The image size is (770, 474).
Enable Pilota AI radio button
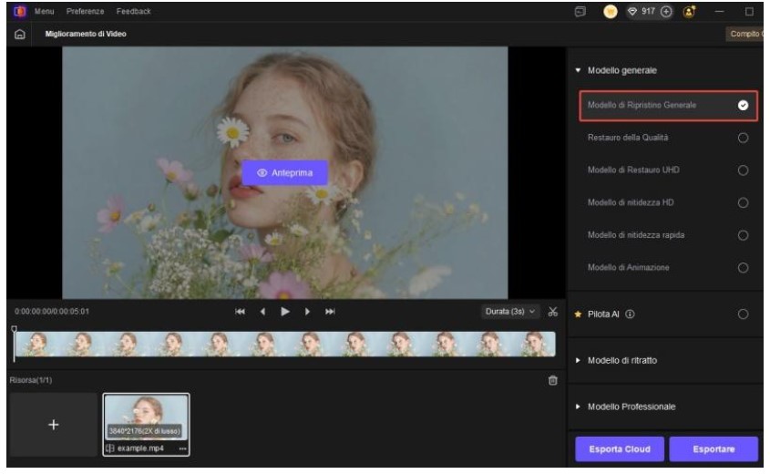[743, 314]
